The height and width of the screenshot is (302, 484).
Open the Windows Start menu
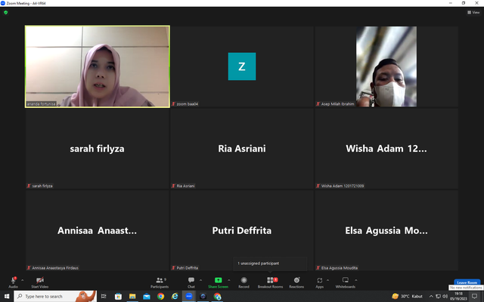[7, 296]
